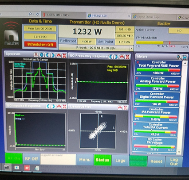Switch control to Local mode
The height and width of the screenshot is (180, 189).
138,158
